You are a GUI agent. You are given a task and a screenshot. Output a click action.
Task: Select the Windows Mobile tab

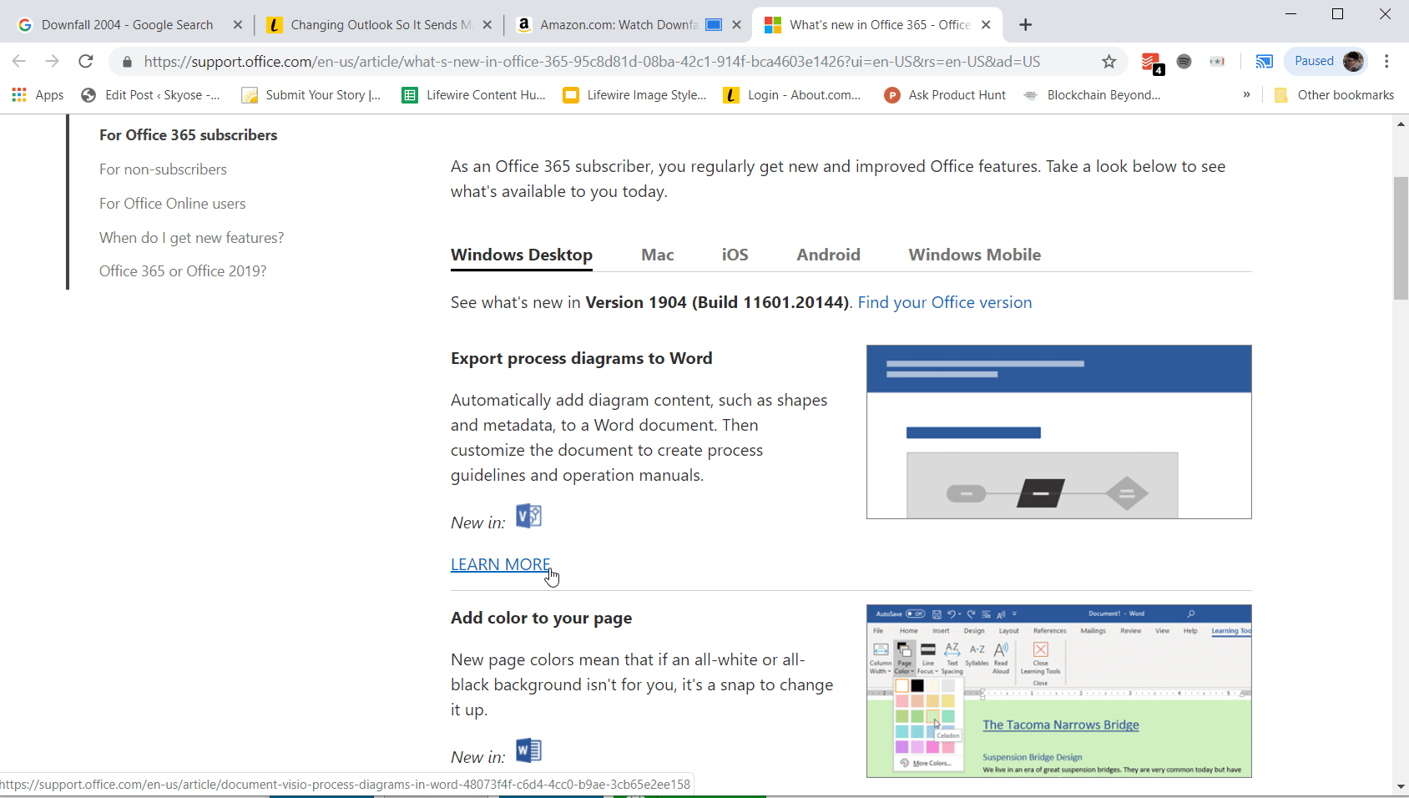[x=975, y=255]
